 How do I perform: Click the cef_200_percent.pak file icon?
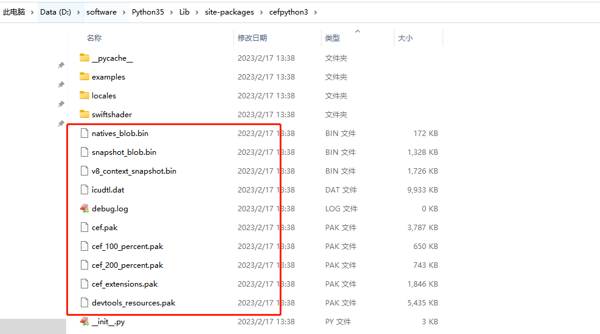tap(84, 264)
